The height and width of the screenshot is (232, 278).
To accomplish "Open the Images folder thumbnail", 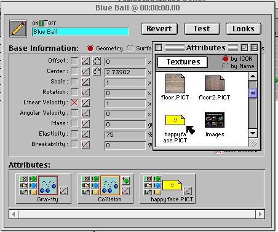I will 215,120.
